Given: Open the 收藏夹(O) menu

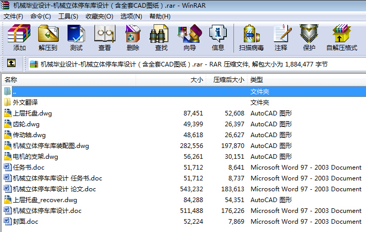Looking at the screenshot, I should (99, 16).
